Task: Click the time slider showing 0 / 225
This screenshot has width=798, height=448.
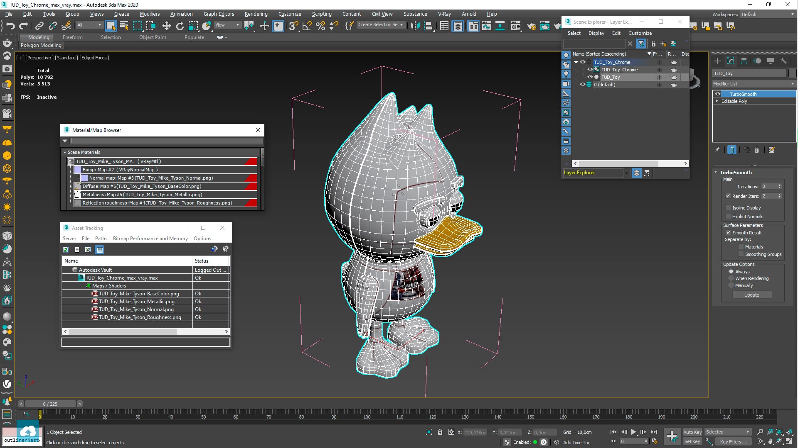Action: click(x=50, y=404)
